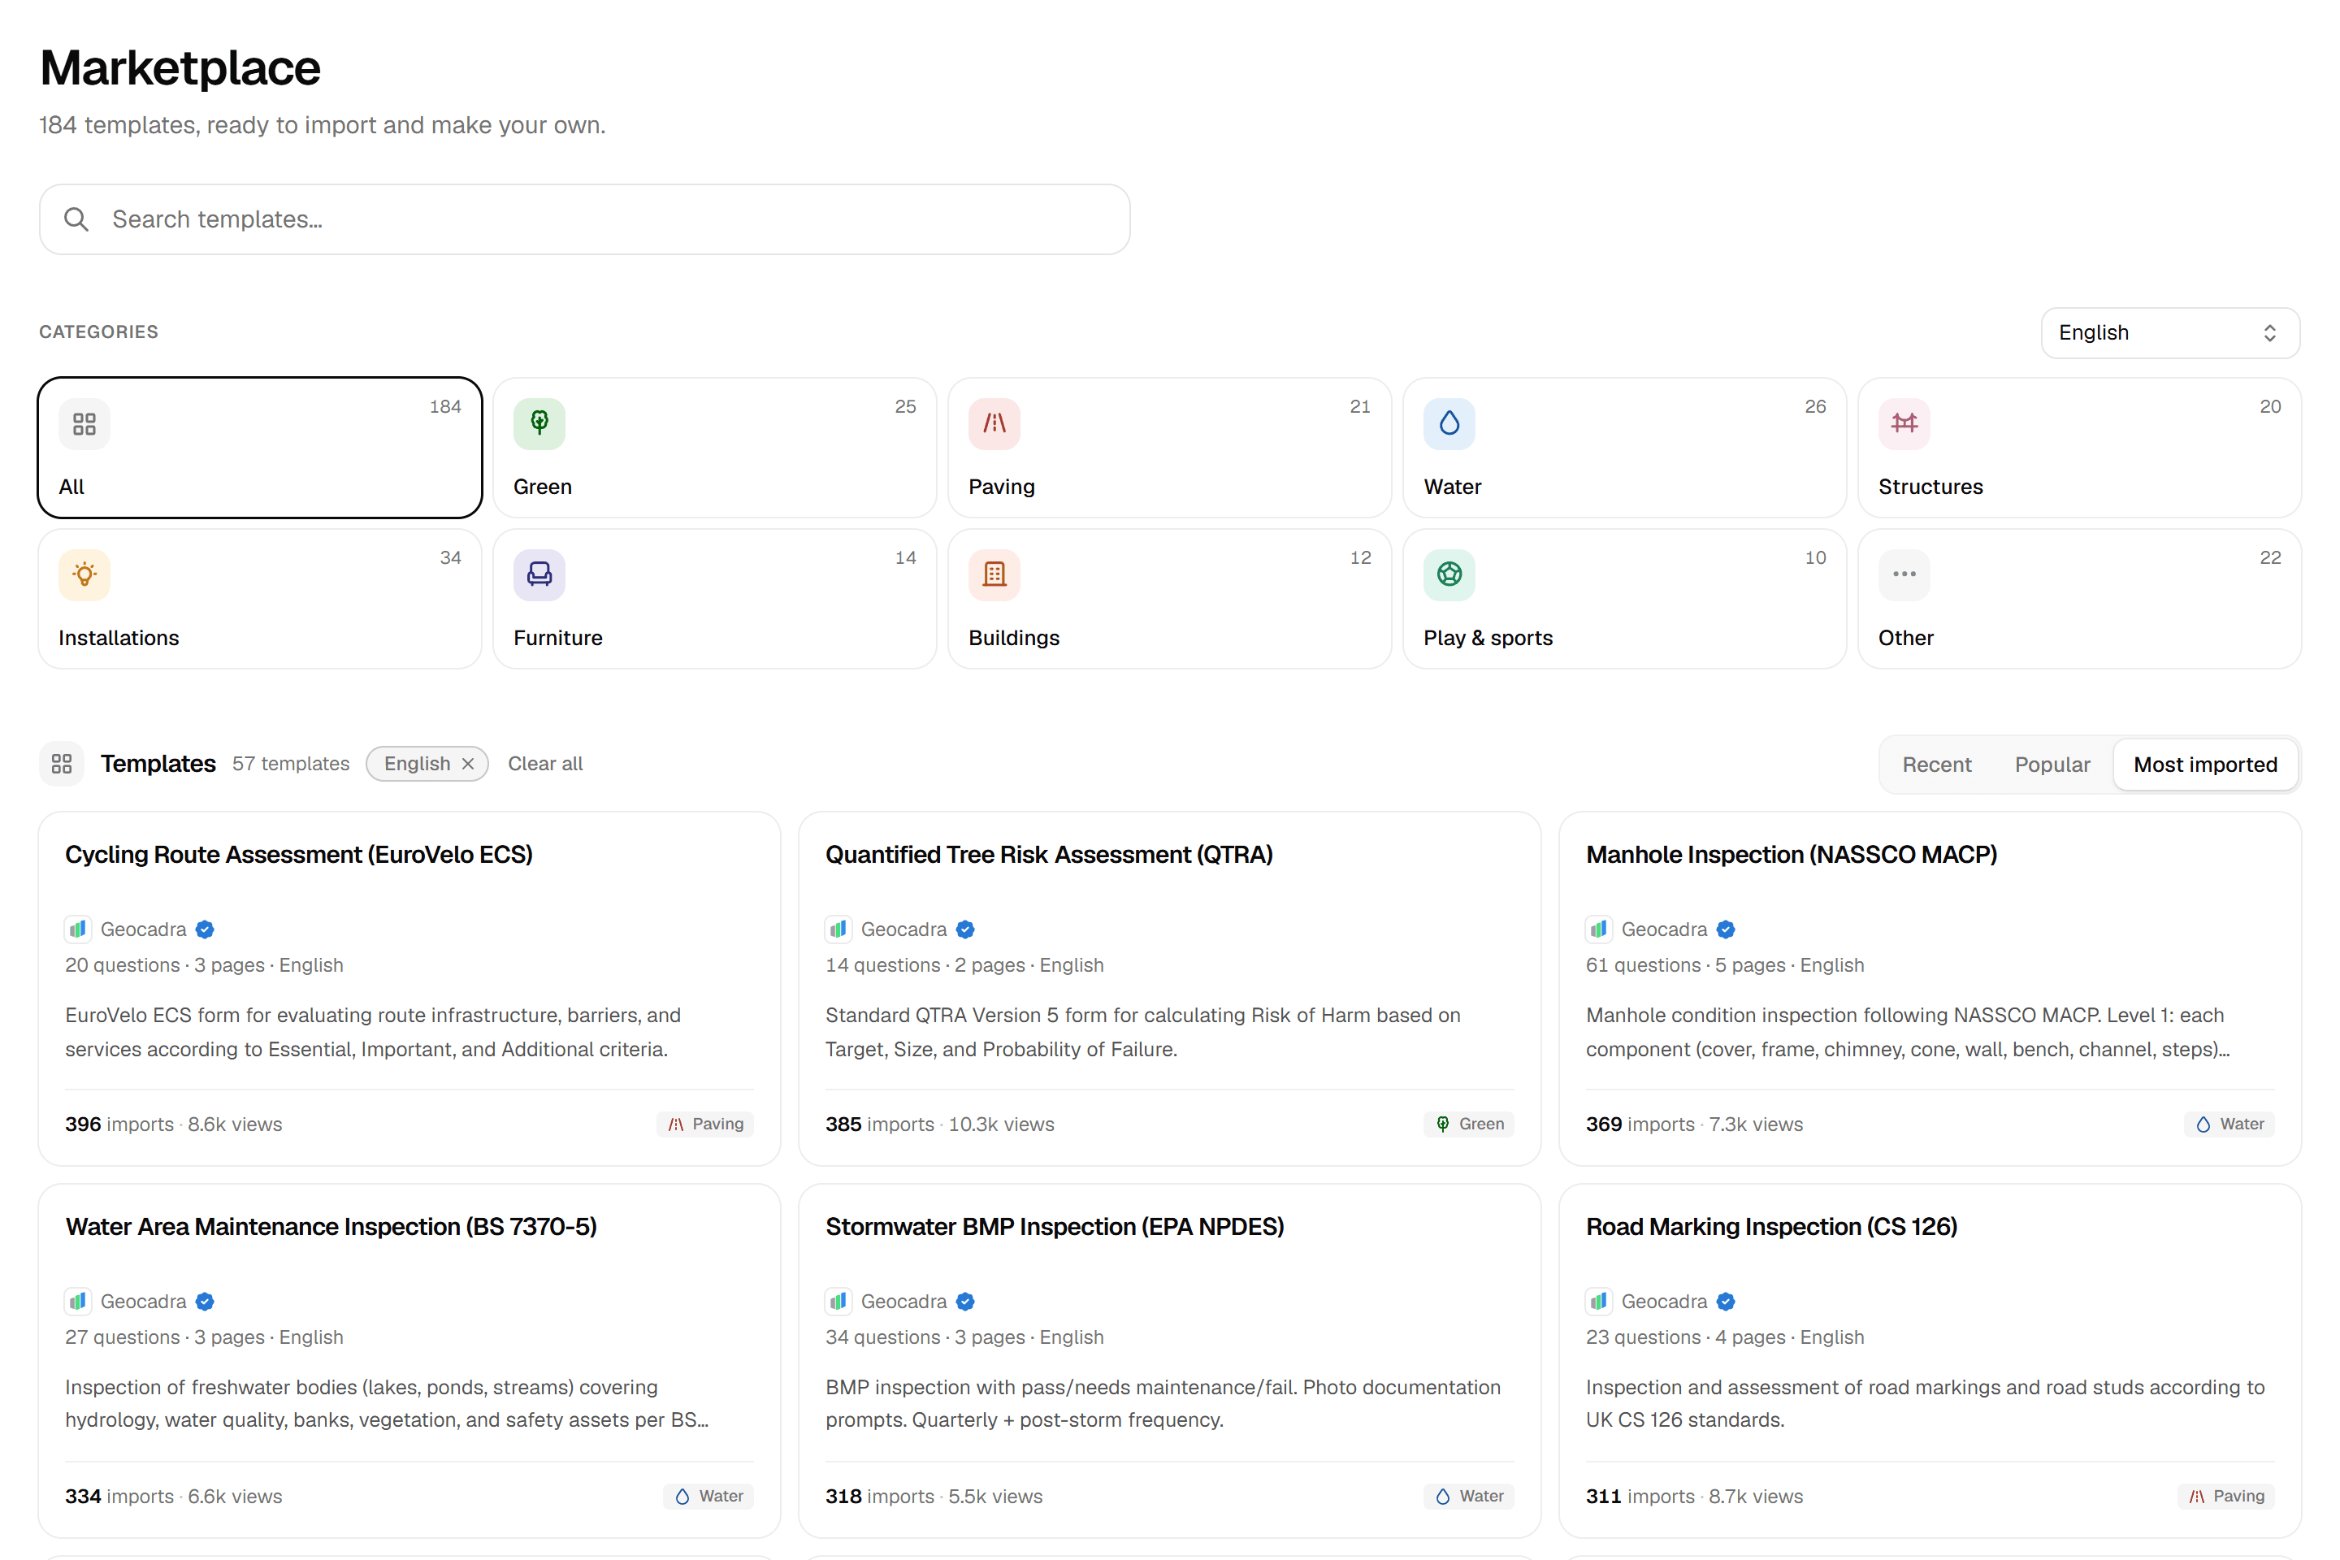Image resolution: width=2340 pixels, height=1560 pixels.
Task: Choose the Furniture armchair icon
Action: click(539, 575)
